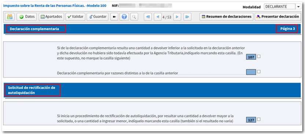The image size is (305, 134).
Task: Open the Modalidad DECLARANTE dropdown
Action: pos(282,7)
